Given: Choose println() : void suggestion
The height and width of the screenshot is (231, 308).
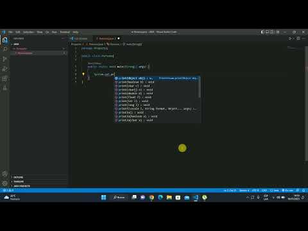Looking at the screenshot, I should pyautogui.click(x=157, y=112).
